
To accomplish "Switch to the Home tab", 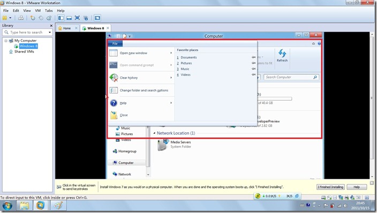I will (x=66, y=28).
